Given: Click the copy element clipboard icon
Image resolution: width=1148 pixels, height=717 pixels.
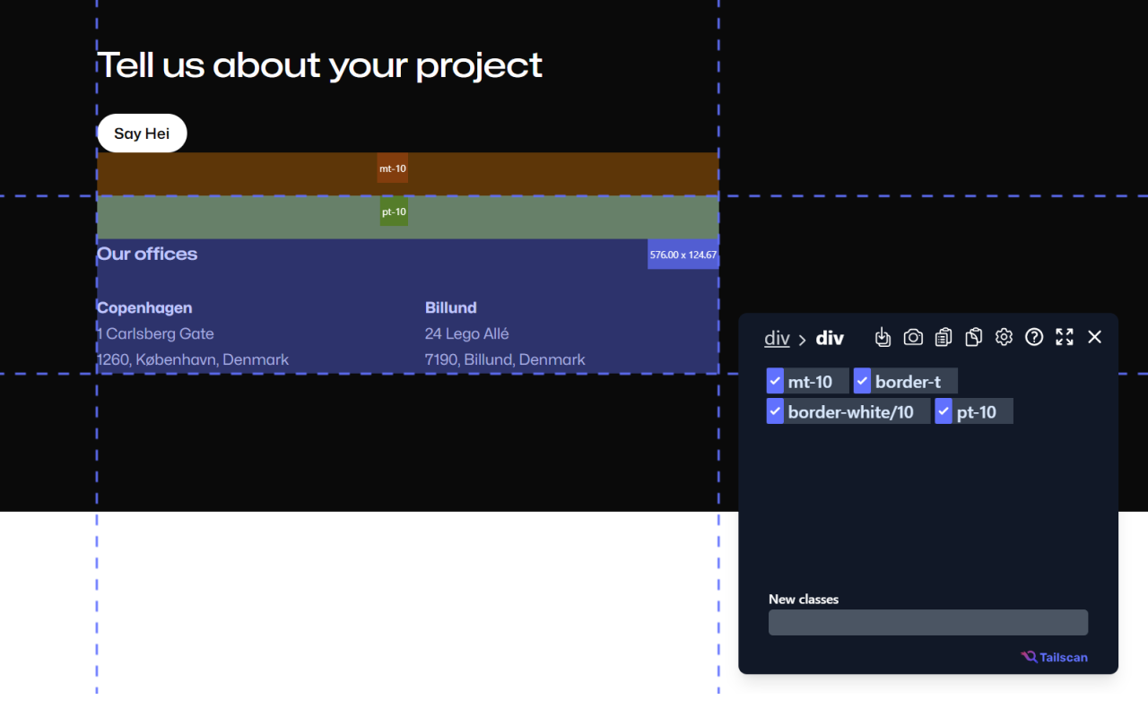Looking at the screenshot, I should tap(974, 337).
